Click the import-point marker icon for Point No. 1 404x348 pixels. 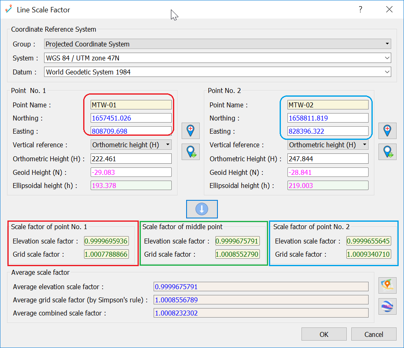pyautogui.click(x=190, y=152)
